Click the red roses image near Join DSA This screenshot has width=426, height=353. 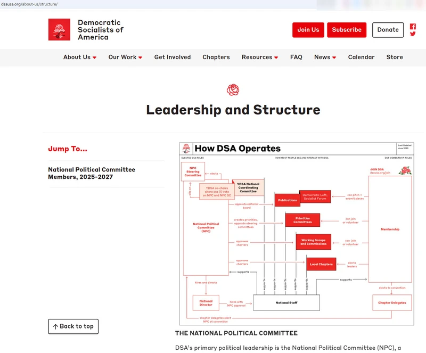(x=405, y=170)
